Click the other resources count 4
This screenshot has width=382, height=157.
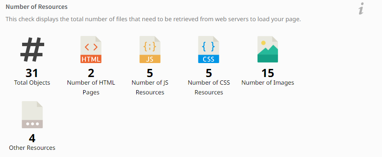(32, 138)
